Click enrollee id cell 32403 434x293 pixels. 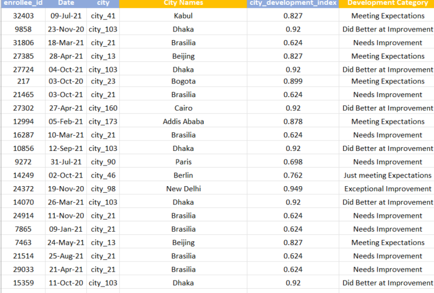[23, 16]
